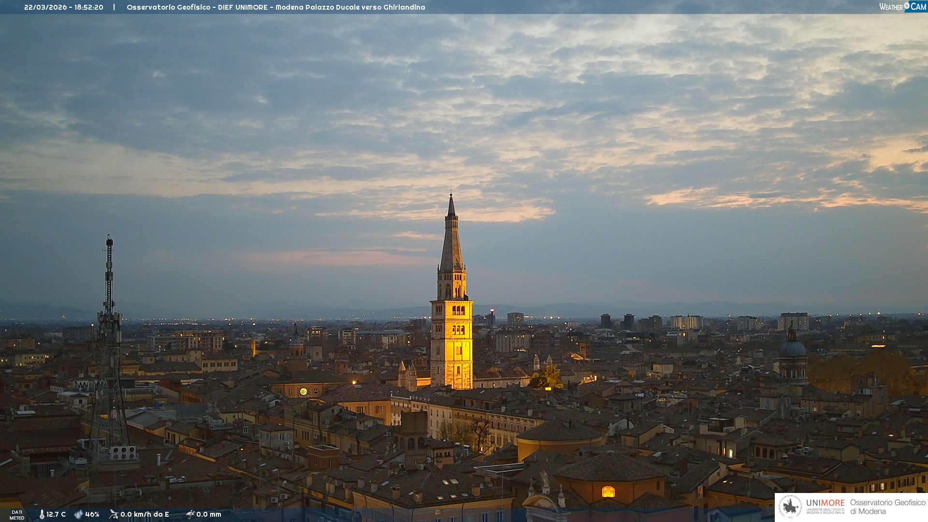The height and width of the screenshot is (522, 928).
Task: Click the 46% humidity value
Action: (x=92, y=515)
